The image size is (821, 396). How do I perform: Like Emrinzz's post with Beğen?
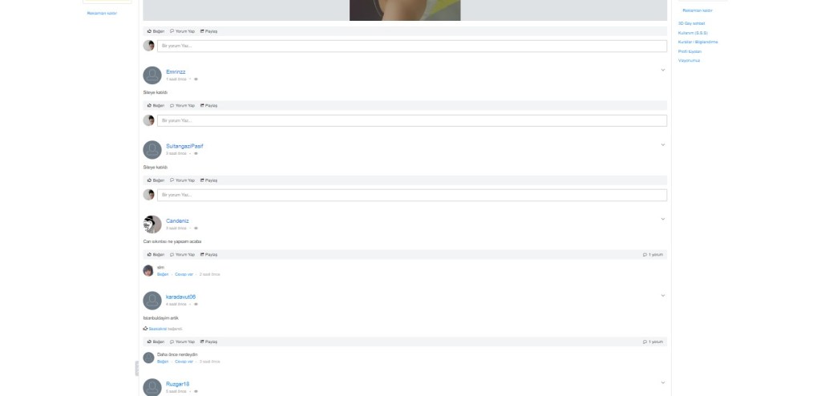pos(156,105)
